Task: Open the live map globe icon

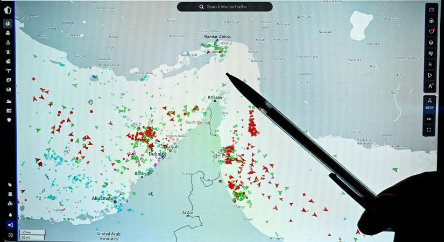Action: coord(8,24)
